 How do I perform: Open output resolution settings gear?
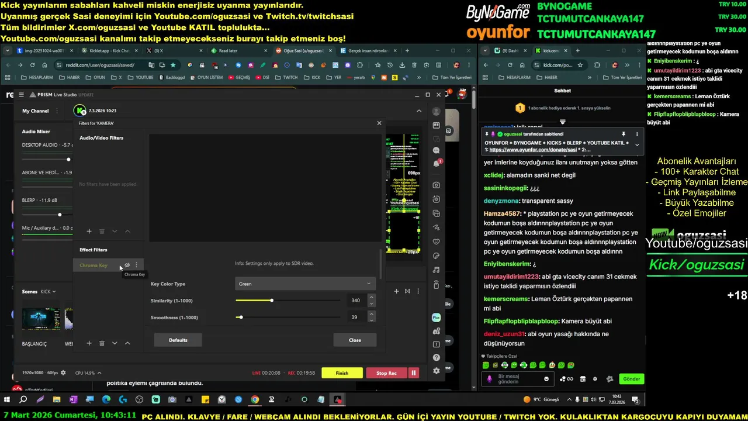point(63,372)
